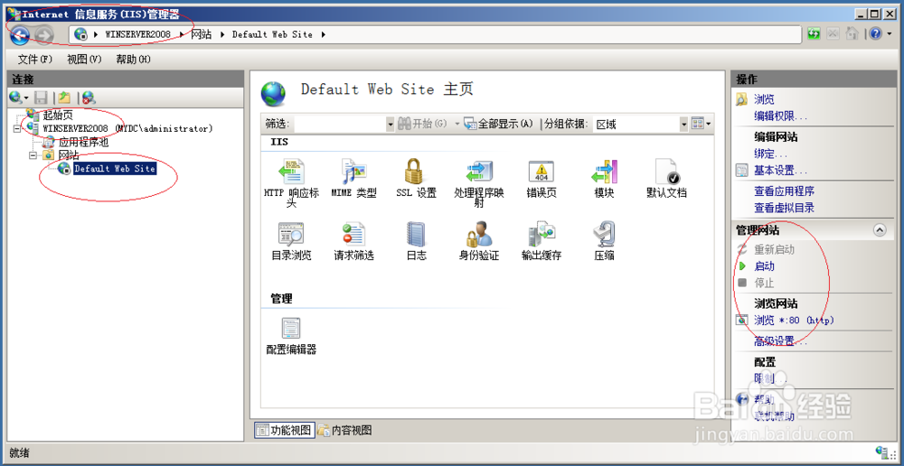Viewport: 904px width, 466px height.
Task: Select WINSERVER2008 (MYDC\administrator) node
Action: [x=127, y=128]
